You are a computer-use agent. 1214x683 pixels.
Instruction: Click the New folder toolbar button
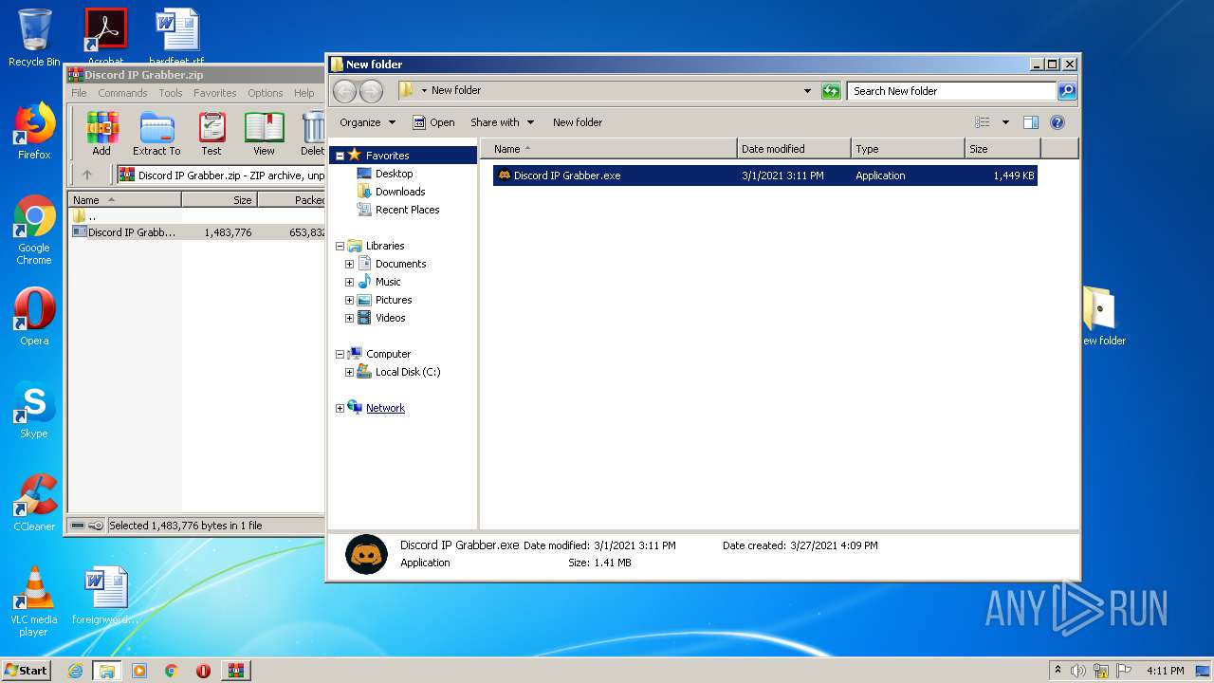[x=578, y=122]
